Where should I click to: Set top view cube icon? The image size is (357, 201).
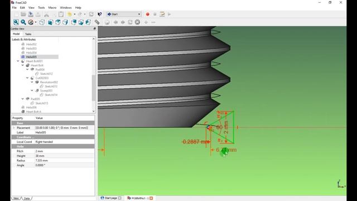point(58,22)
